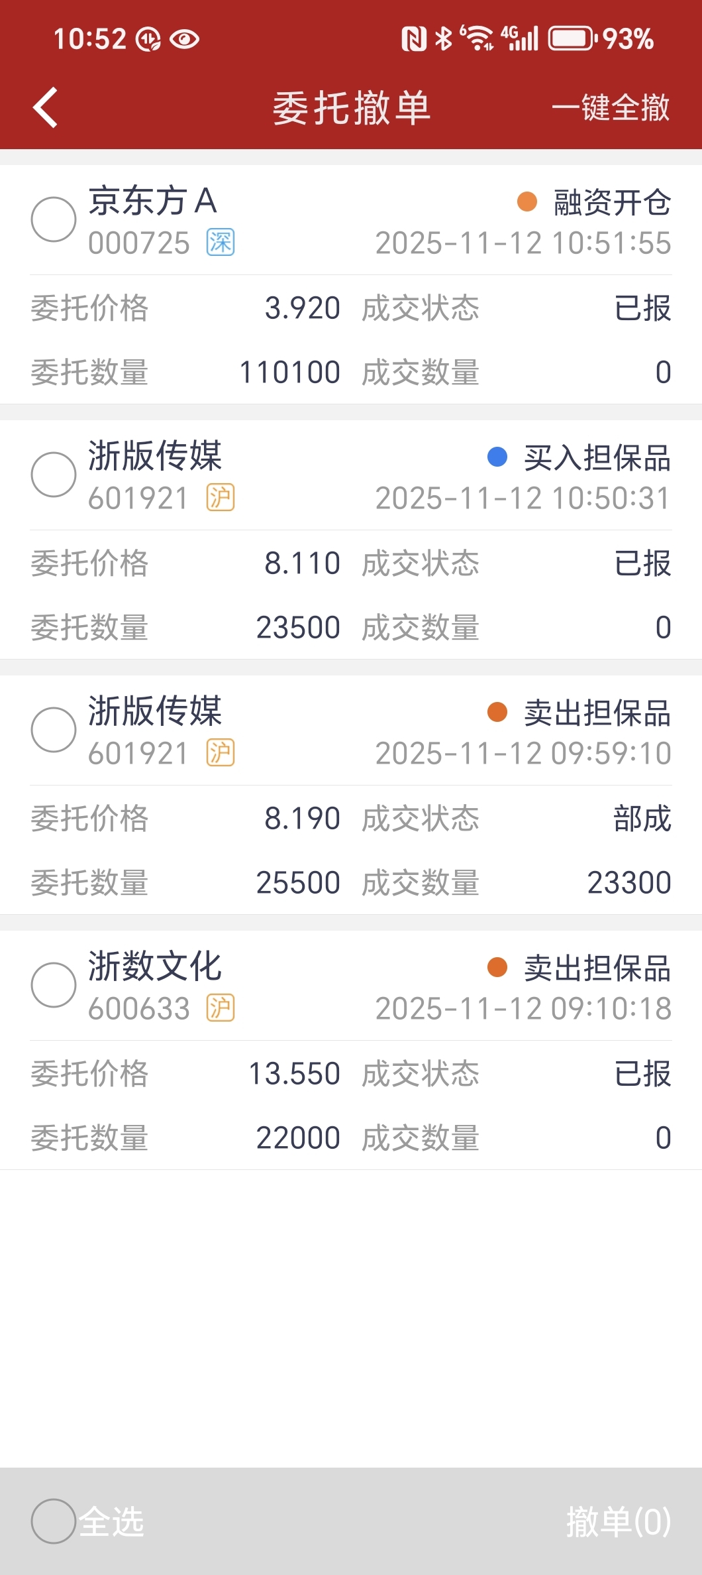Select the 浙数文化 order radio button
Screen dimensions: 702x1575
coord(54,985)
